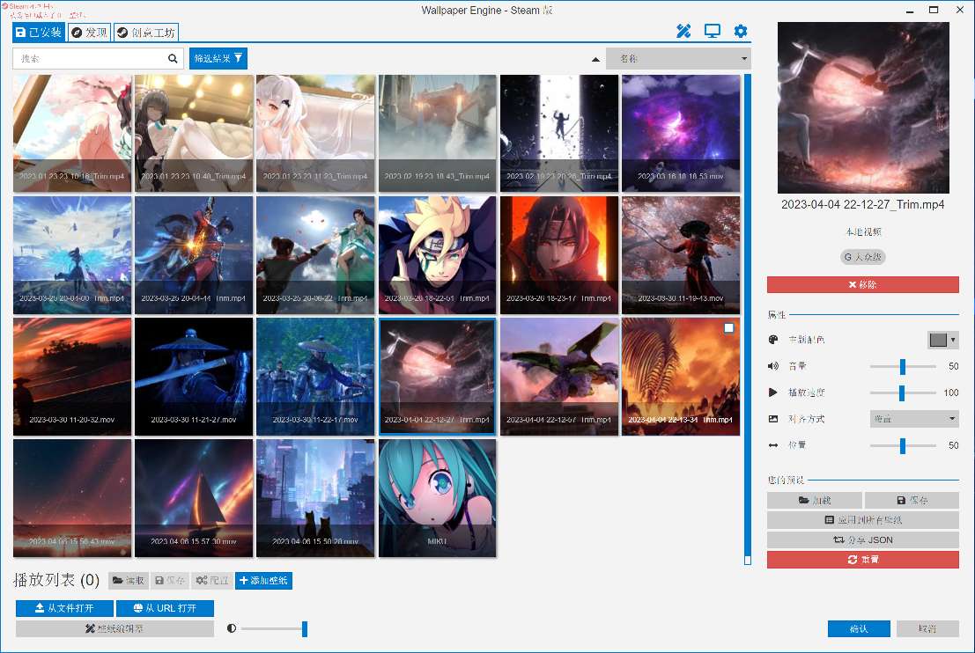
Task: Open the filter results dropdown button
Action: (218, 58)
